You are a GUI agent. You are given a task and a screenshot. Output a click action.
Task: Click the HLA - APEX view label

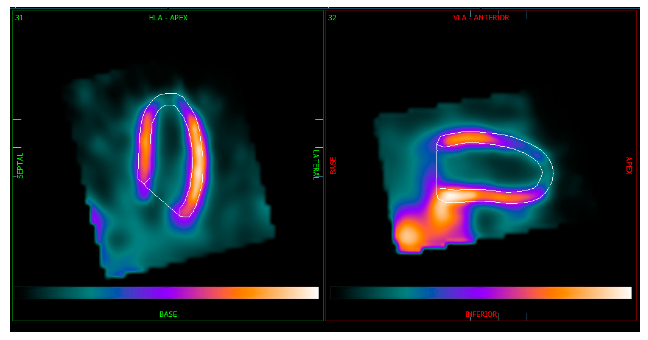tap(168, 18)
